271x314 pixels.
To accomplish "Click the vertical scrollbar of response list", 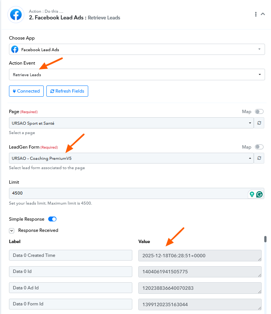I will [x=265, y=239].
